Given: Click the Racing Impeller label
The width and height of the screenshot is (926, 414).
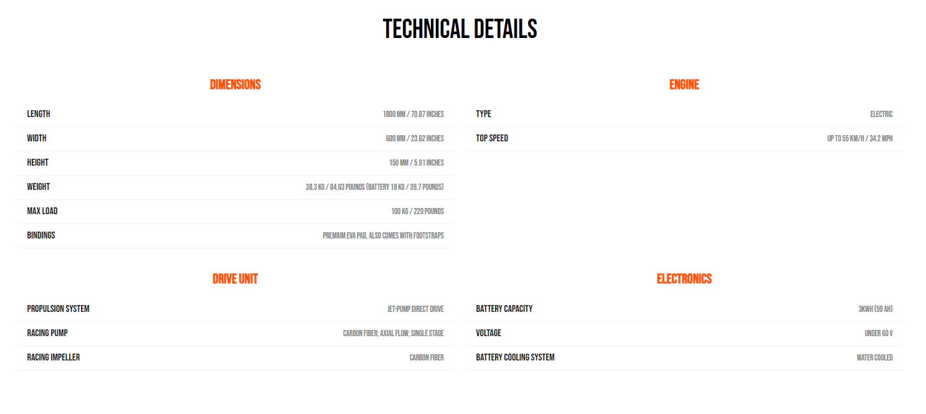Looking at the screenshot, I should click(54, 357).
